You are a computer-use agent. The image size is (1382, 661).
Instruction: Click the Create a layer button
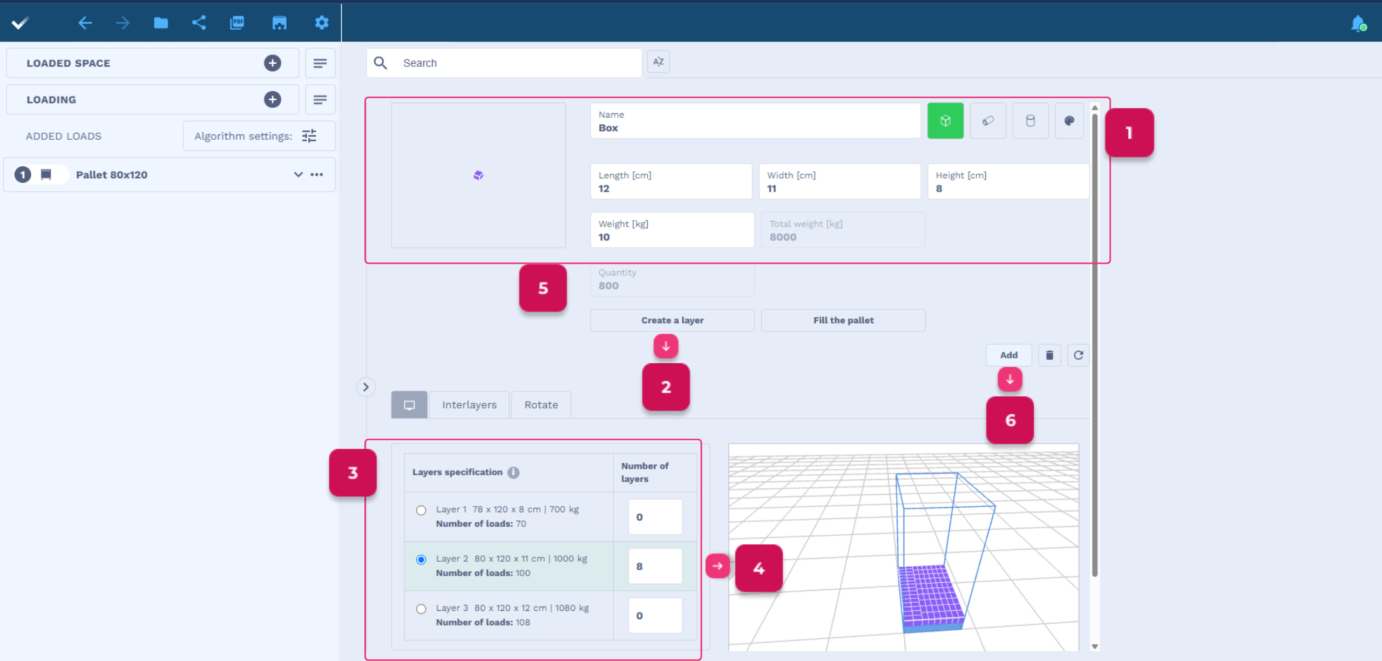(x=672, y=320)
